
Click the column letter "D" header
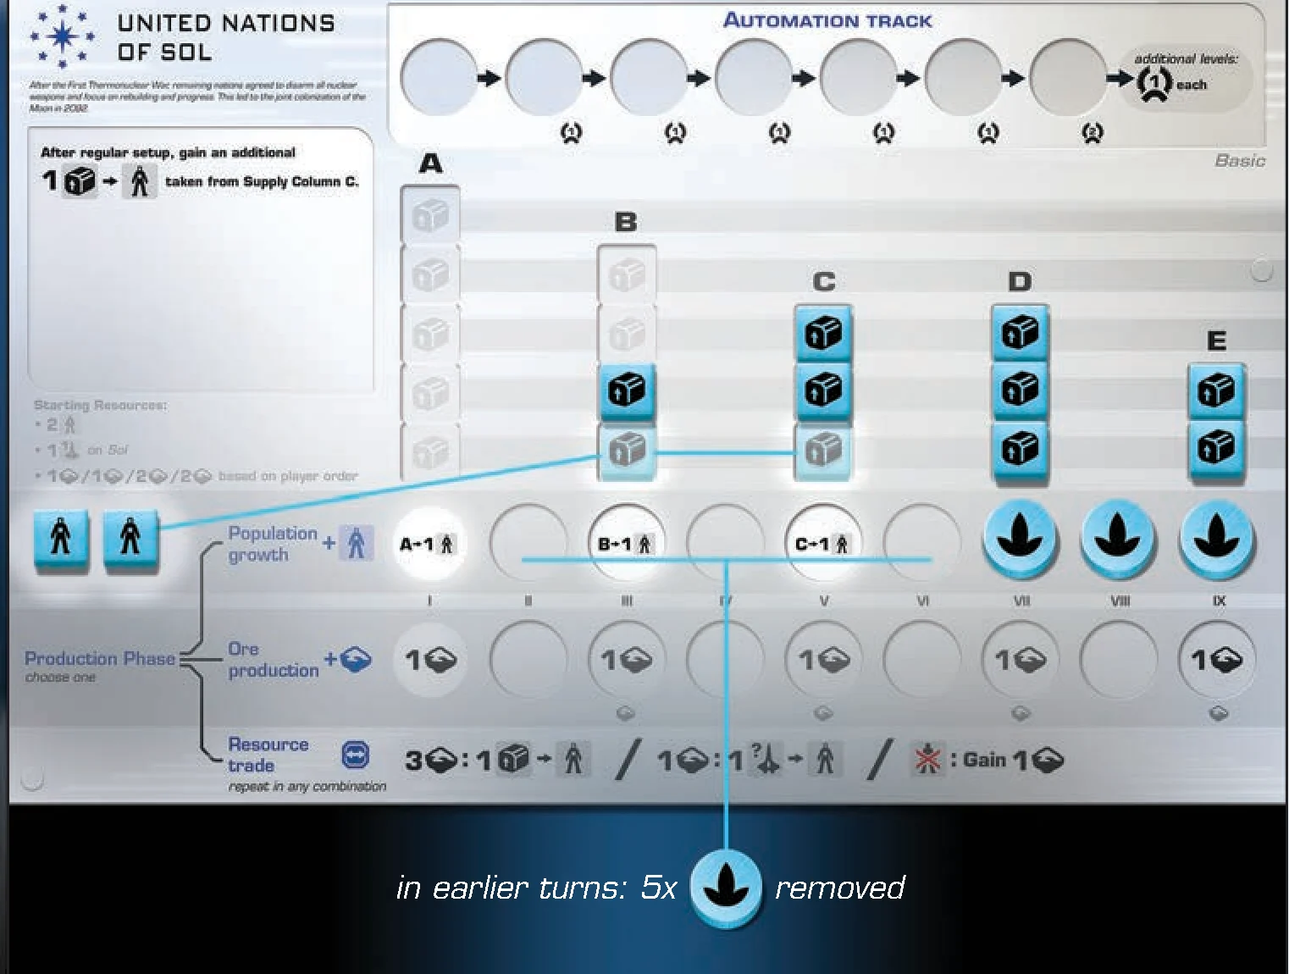coord(1020,281)
